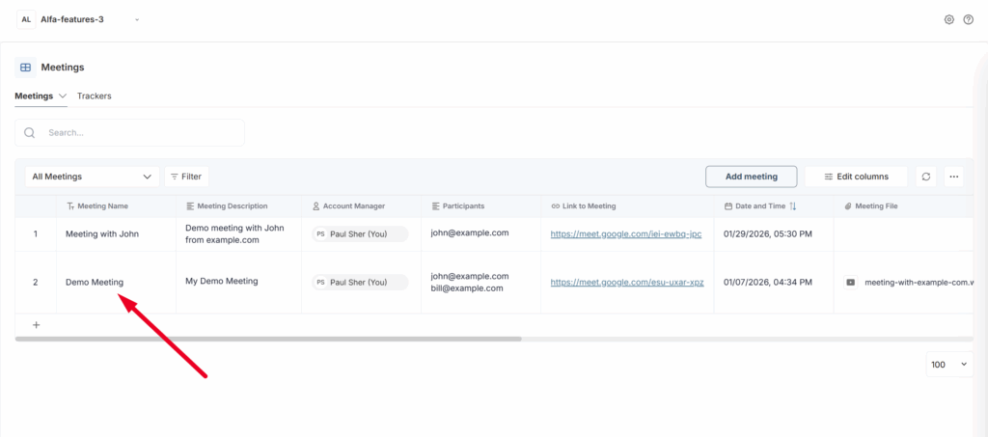Click the Date and Time sort arrows
The image size is (988, 437).
(793, 206)
